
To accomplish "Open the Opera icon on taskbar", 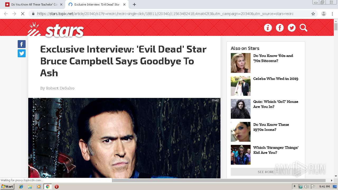I will click(57, 187).
